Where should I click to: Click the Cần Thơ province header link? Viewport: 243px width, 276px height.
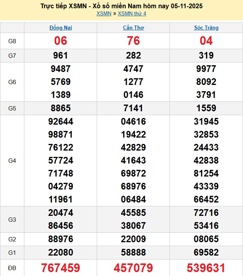click(x=133, y=28)
